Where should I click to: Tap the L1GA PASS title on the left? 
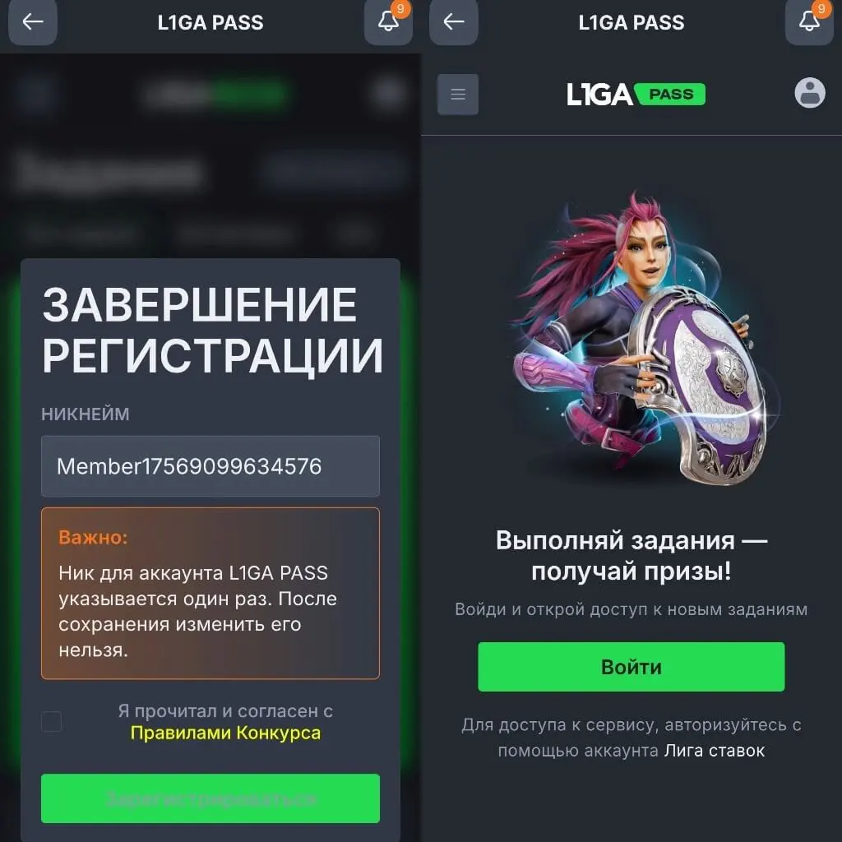[x=210, y=22]
